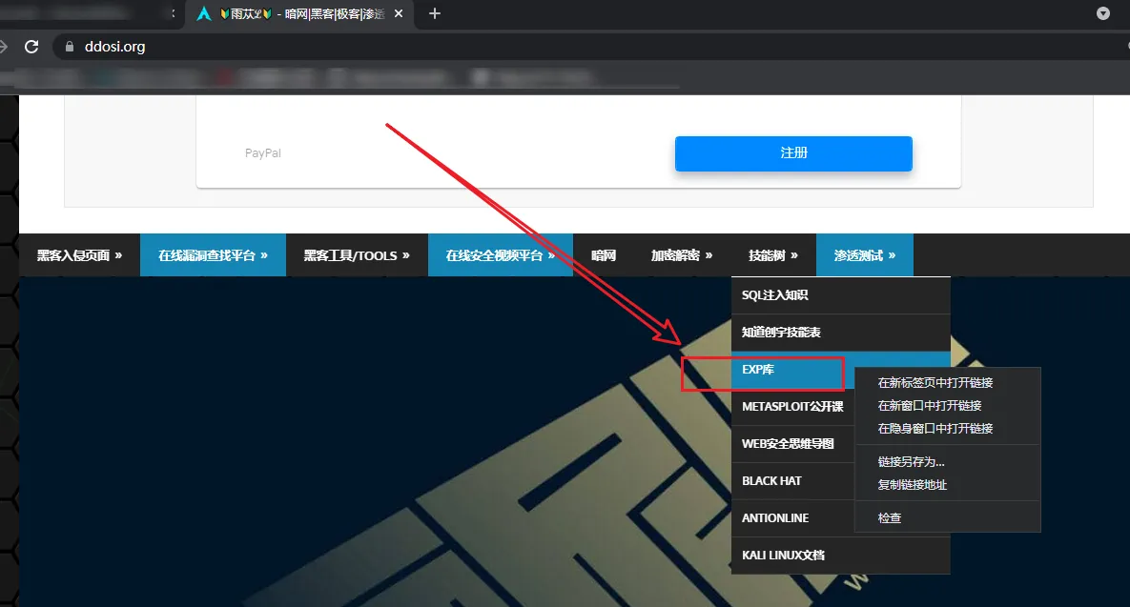1130x607 pixels.
Task: Choose 在新标签页中打开链接 in context menu
Action: click(947, 382)
